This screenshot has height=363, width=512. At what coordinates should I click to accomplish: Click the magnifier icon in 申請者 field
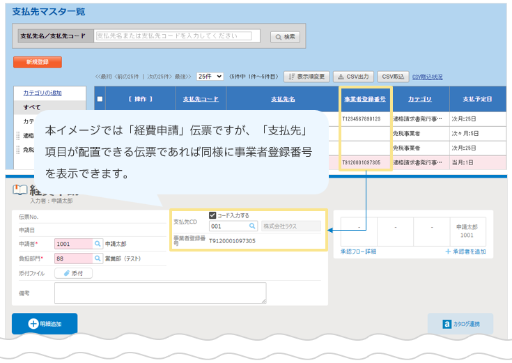(x=96, y=244)
